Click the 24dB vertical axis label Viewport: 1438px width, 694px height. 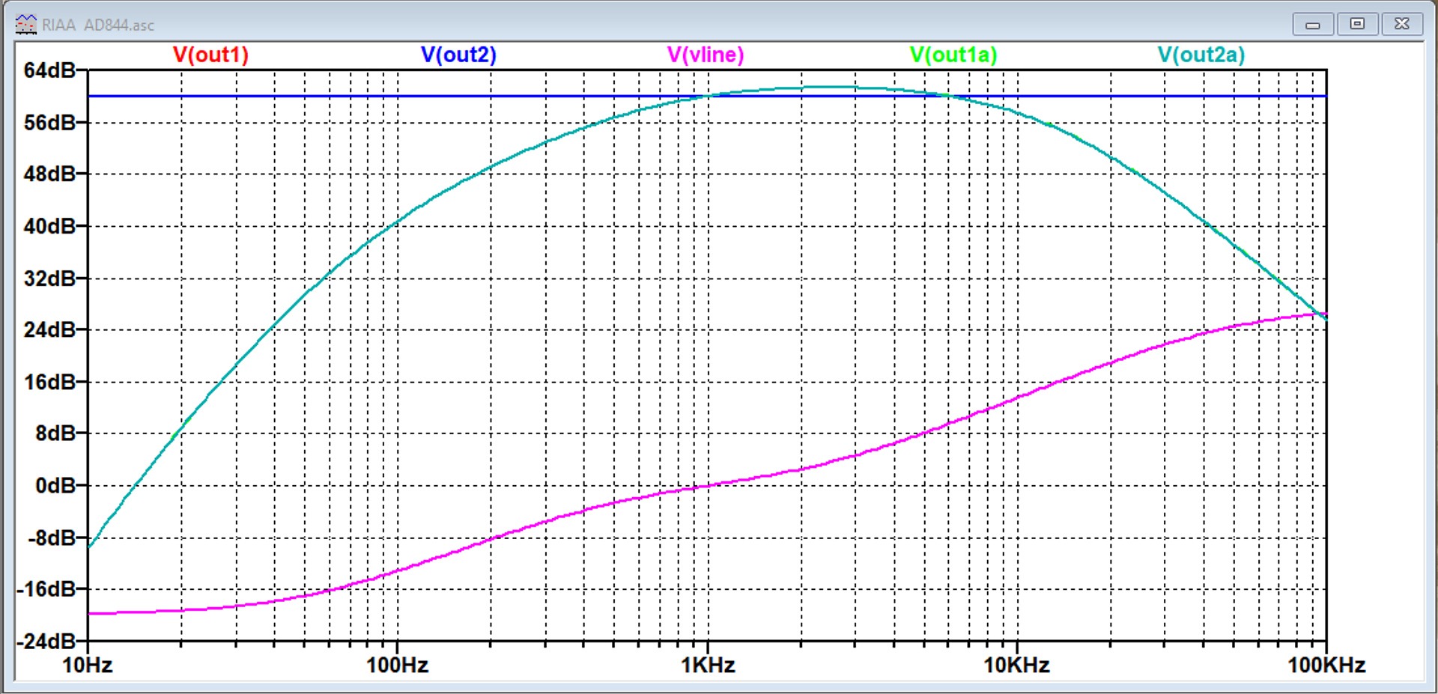49,329
